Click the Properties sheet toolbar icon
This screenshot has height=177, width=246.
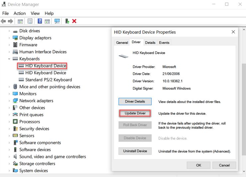(30, 21)
